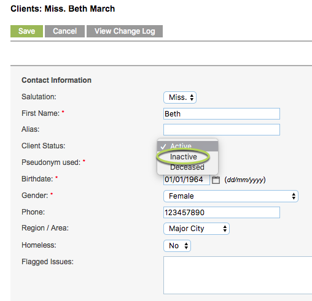Open the Homeless dropdown showing No
The width and height of the screenshot is (312, 301).
(177, 246)
